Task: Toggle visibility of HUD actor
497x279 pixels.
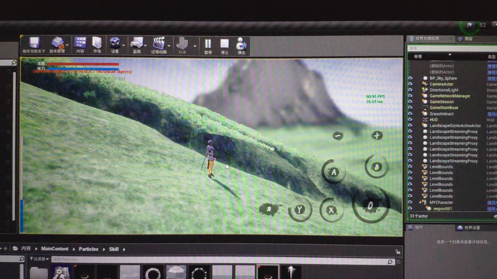Action: click(410, 120)
